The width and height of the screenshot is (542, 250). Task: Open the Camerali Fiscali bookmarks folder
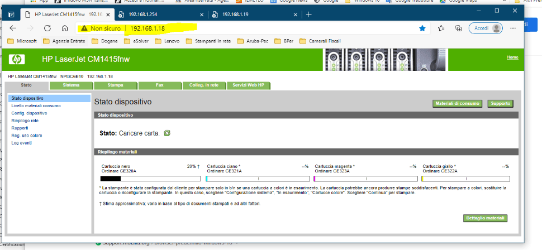[x=320, y=41]
